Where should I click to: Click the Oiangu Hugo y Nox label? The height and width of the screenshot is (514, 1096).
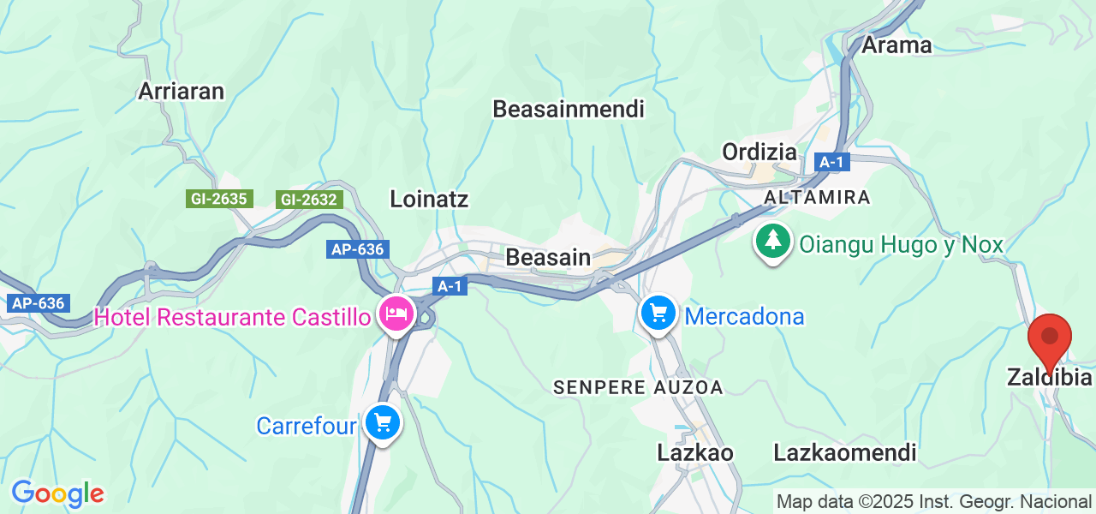coord(900,245)
